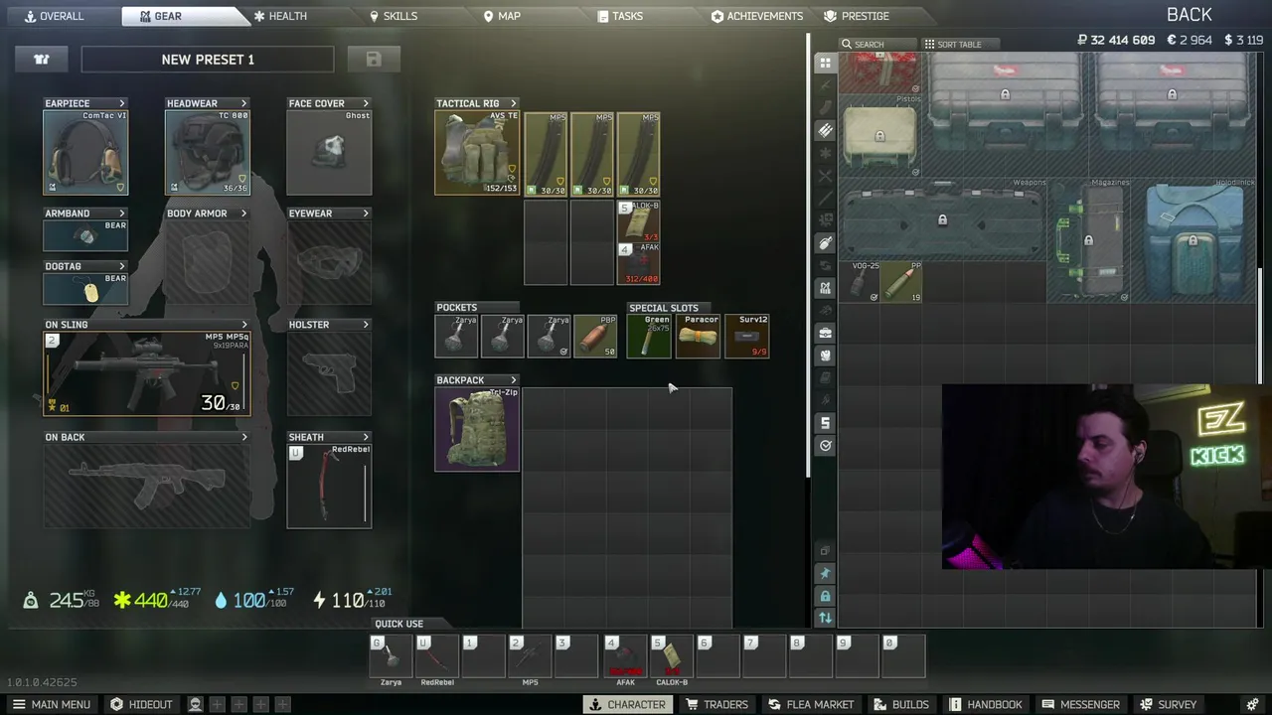Expand the Earpiece slot arrow
The height and width of the screenshot is (715, 1272).
click(122, 103)
